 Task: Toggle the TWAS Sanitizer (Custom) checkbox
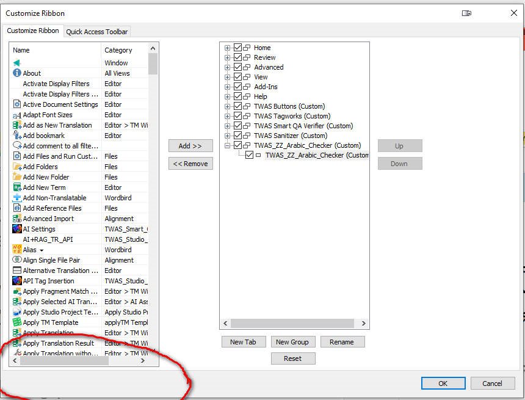point(238,136)
